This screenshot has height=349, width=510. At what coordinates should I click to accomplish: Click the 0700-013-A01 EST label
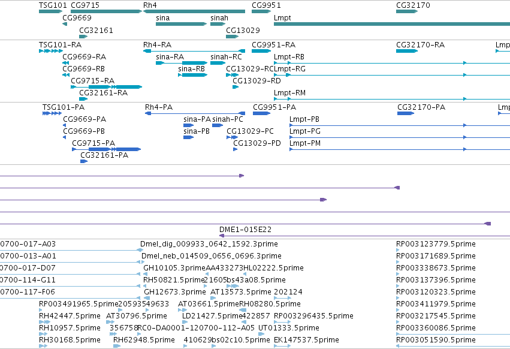click(x=28, y=256)
